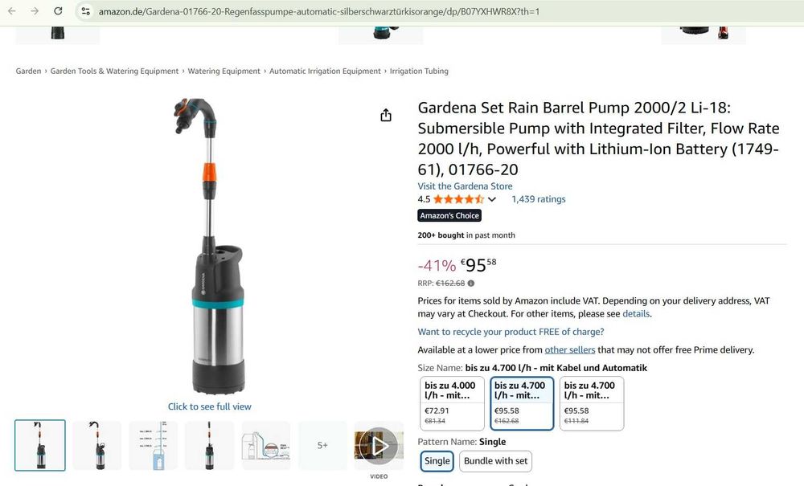Play the product video thumbnail

[x=379, y=446]
